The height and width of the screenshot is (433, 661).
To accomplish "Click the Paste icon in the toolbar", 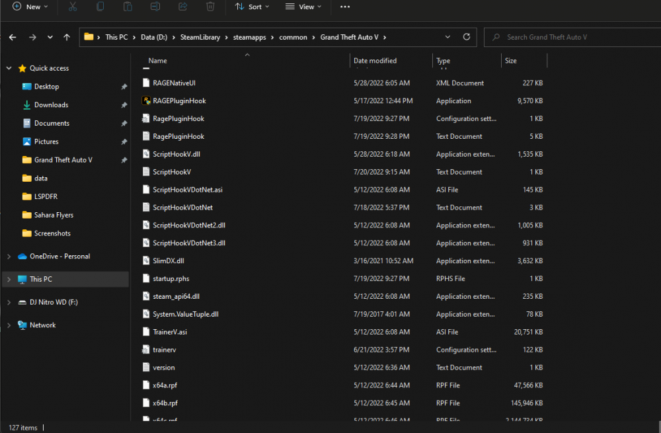I will (128, 7).
